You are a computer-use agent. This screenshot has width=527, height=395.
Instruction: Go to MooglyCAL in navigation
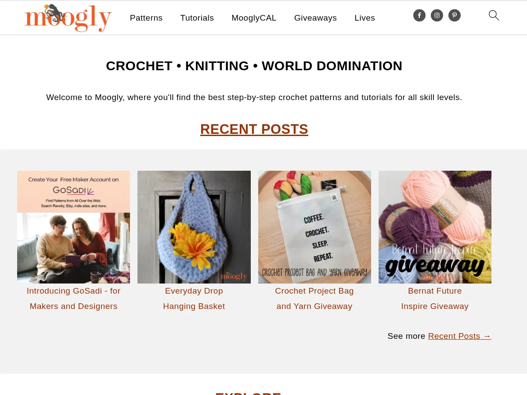tap(254, 18)
